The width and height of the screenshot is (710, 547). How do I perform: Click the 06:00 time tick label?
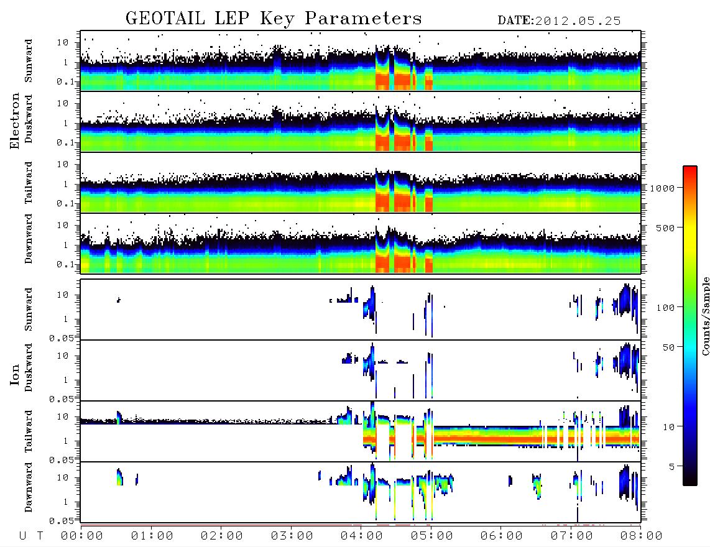(502, 536)
